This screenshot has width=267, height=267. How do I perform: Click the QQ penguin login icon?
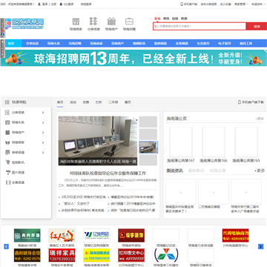pos(61,4)
